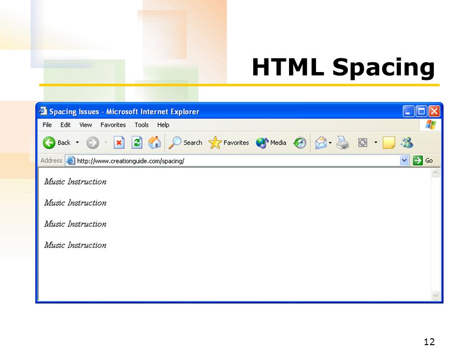Open the Favorites star toolbar button

(x=229, y=143)
